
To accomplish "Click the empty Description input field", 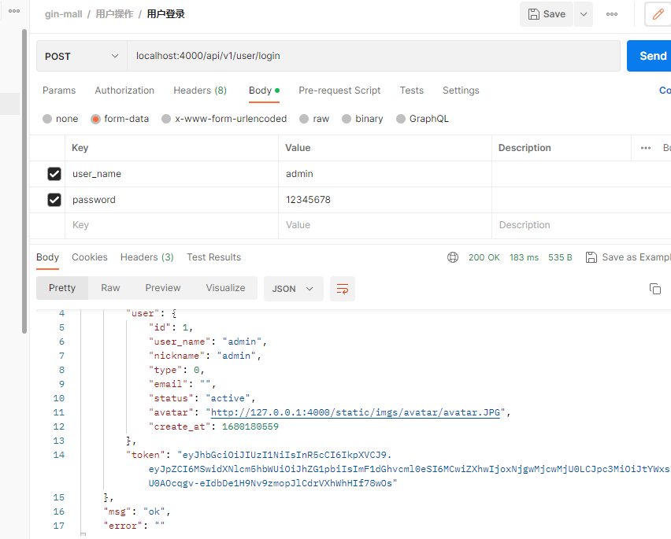I will coord(581,225).
